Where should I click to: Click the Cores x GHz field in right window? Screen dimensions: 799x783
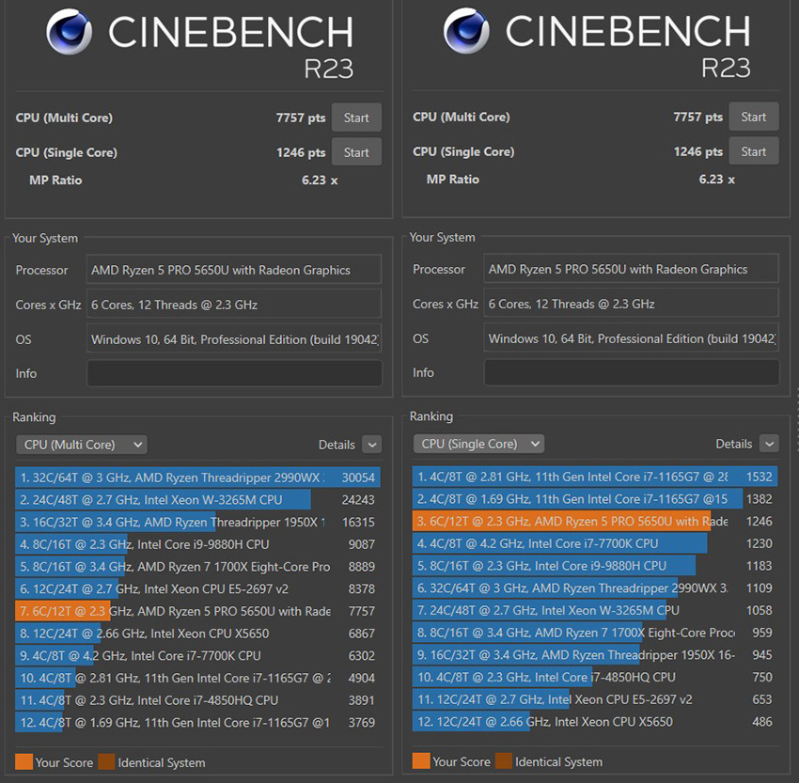click(630, 303)
